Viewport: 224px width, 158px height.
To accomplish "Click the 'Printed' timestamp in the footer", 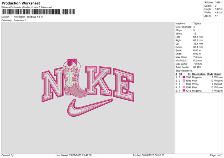I will (149, 155).
